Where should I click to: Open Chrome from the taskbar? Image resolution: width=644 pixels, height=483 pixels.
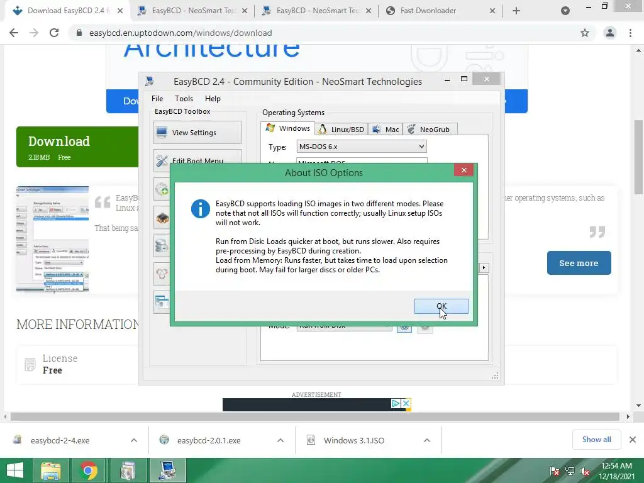point(88,470)
